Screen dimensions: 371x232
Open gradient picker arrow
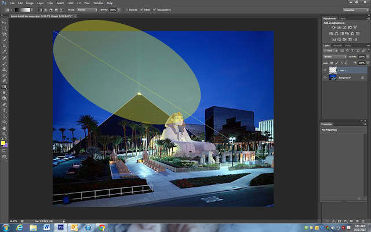(x=32, y=10)
